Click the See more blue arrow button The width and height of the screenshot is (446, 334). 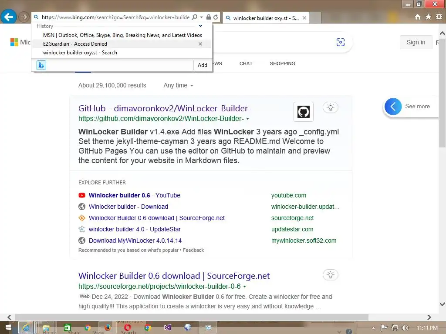coord(393,107)
